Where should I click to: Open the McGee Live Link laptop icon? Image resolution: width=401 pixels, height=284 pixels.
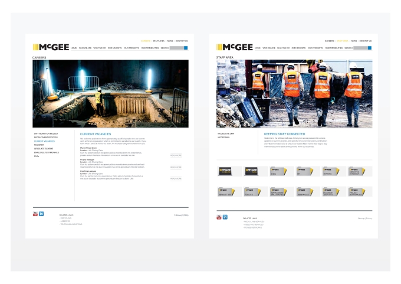(225, 171)
